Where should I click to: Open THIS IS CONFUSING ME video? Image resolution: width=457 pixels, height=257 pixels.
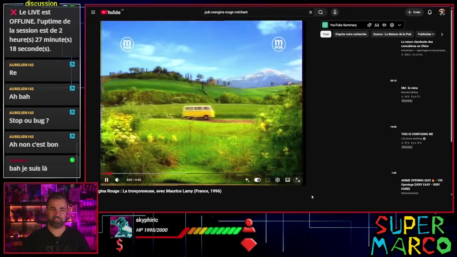[x=417, y=134]
